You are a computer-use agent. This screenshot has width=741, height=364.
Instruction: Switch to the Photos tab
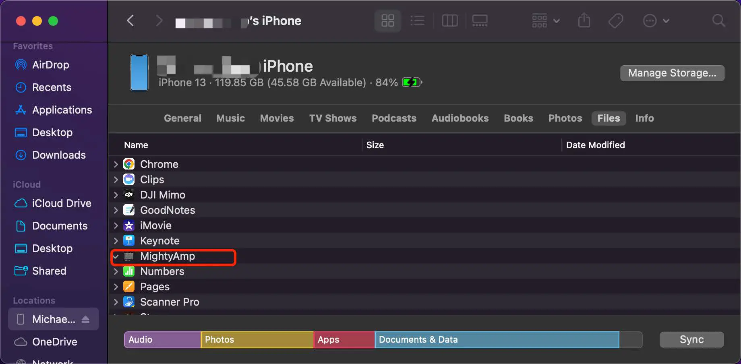(x=565, y=118)
